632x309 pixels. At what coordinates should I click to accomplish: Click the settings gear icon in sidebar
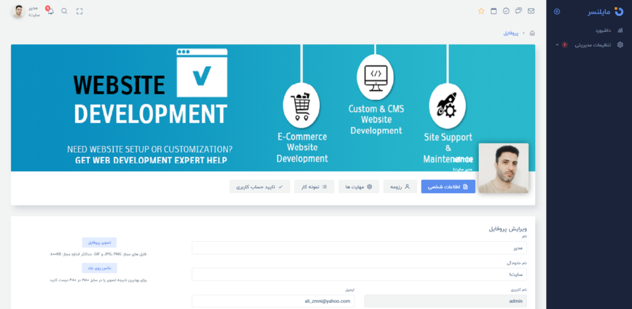click(620, 44)
